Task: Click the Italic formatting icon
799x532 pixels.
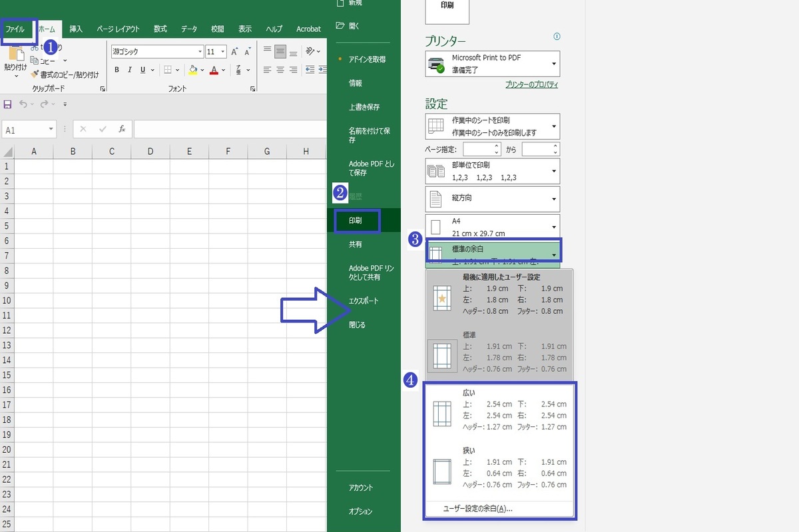Action: [x=130, y=70]
